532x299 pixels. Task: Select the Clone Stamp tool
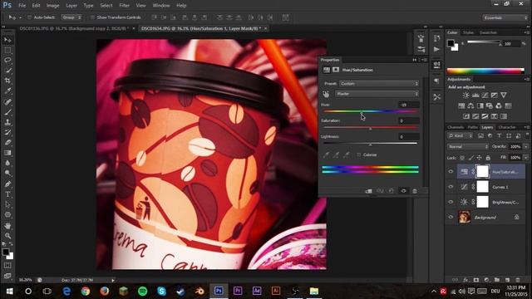[x=7, y=122]
